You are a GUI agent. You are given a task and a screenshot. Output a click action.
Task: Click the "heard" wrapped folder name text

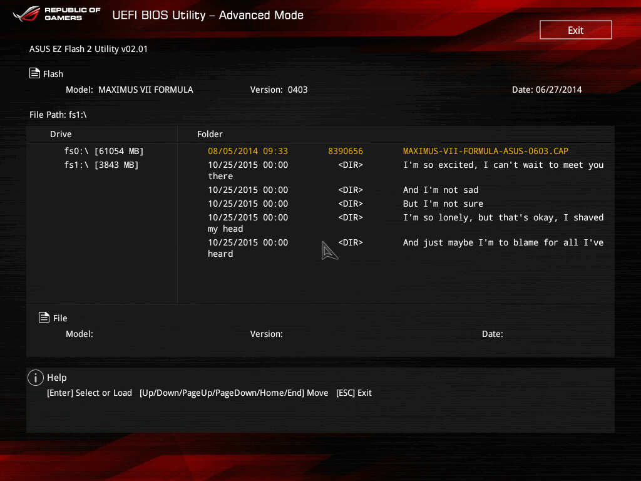click(x=220, y=254)
